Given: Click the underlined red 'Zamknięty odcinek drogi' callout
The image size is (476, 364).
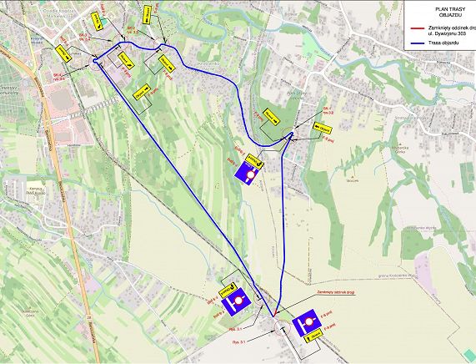Looking at the screenshot, I should coord(336,292).
